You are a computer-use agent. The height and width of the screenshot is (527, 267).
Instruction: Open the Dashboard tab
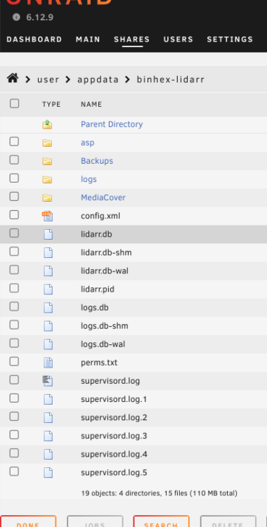(x=34, y=39)
